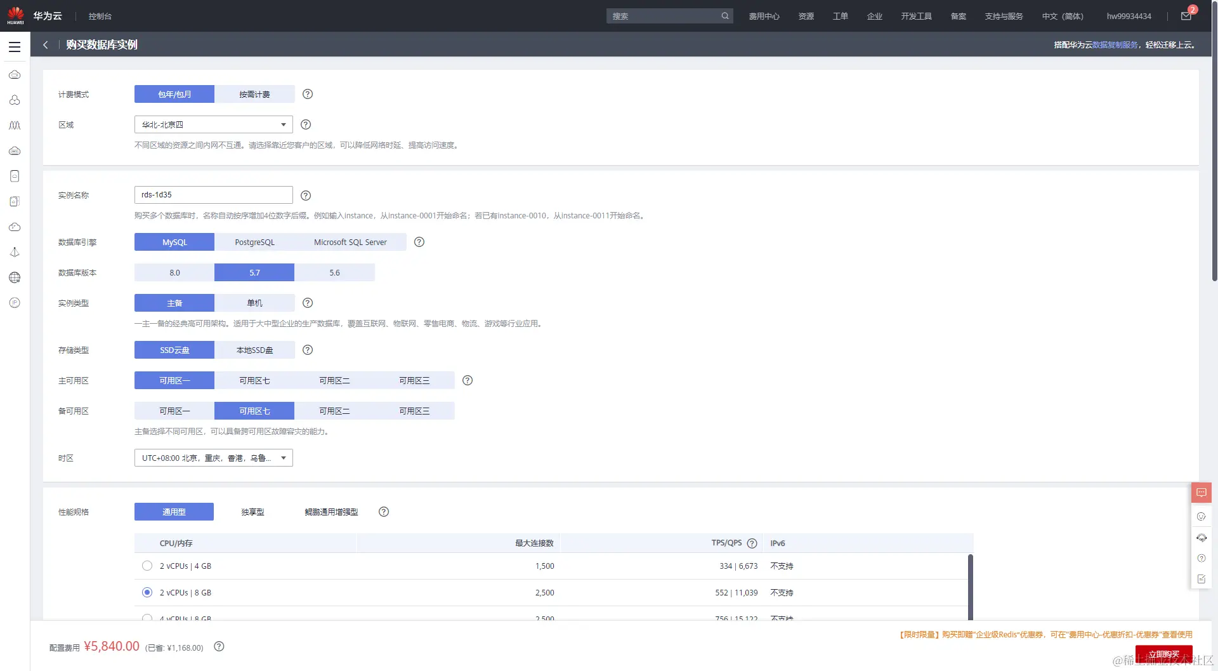Choose 可用区二 as primary availability zone

pyautogui.click(x=334, y=380)
